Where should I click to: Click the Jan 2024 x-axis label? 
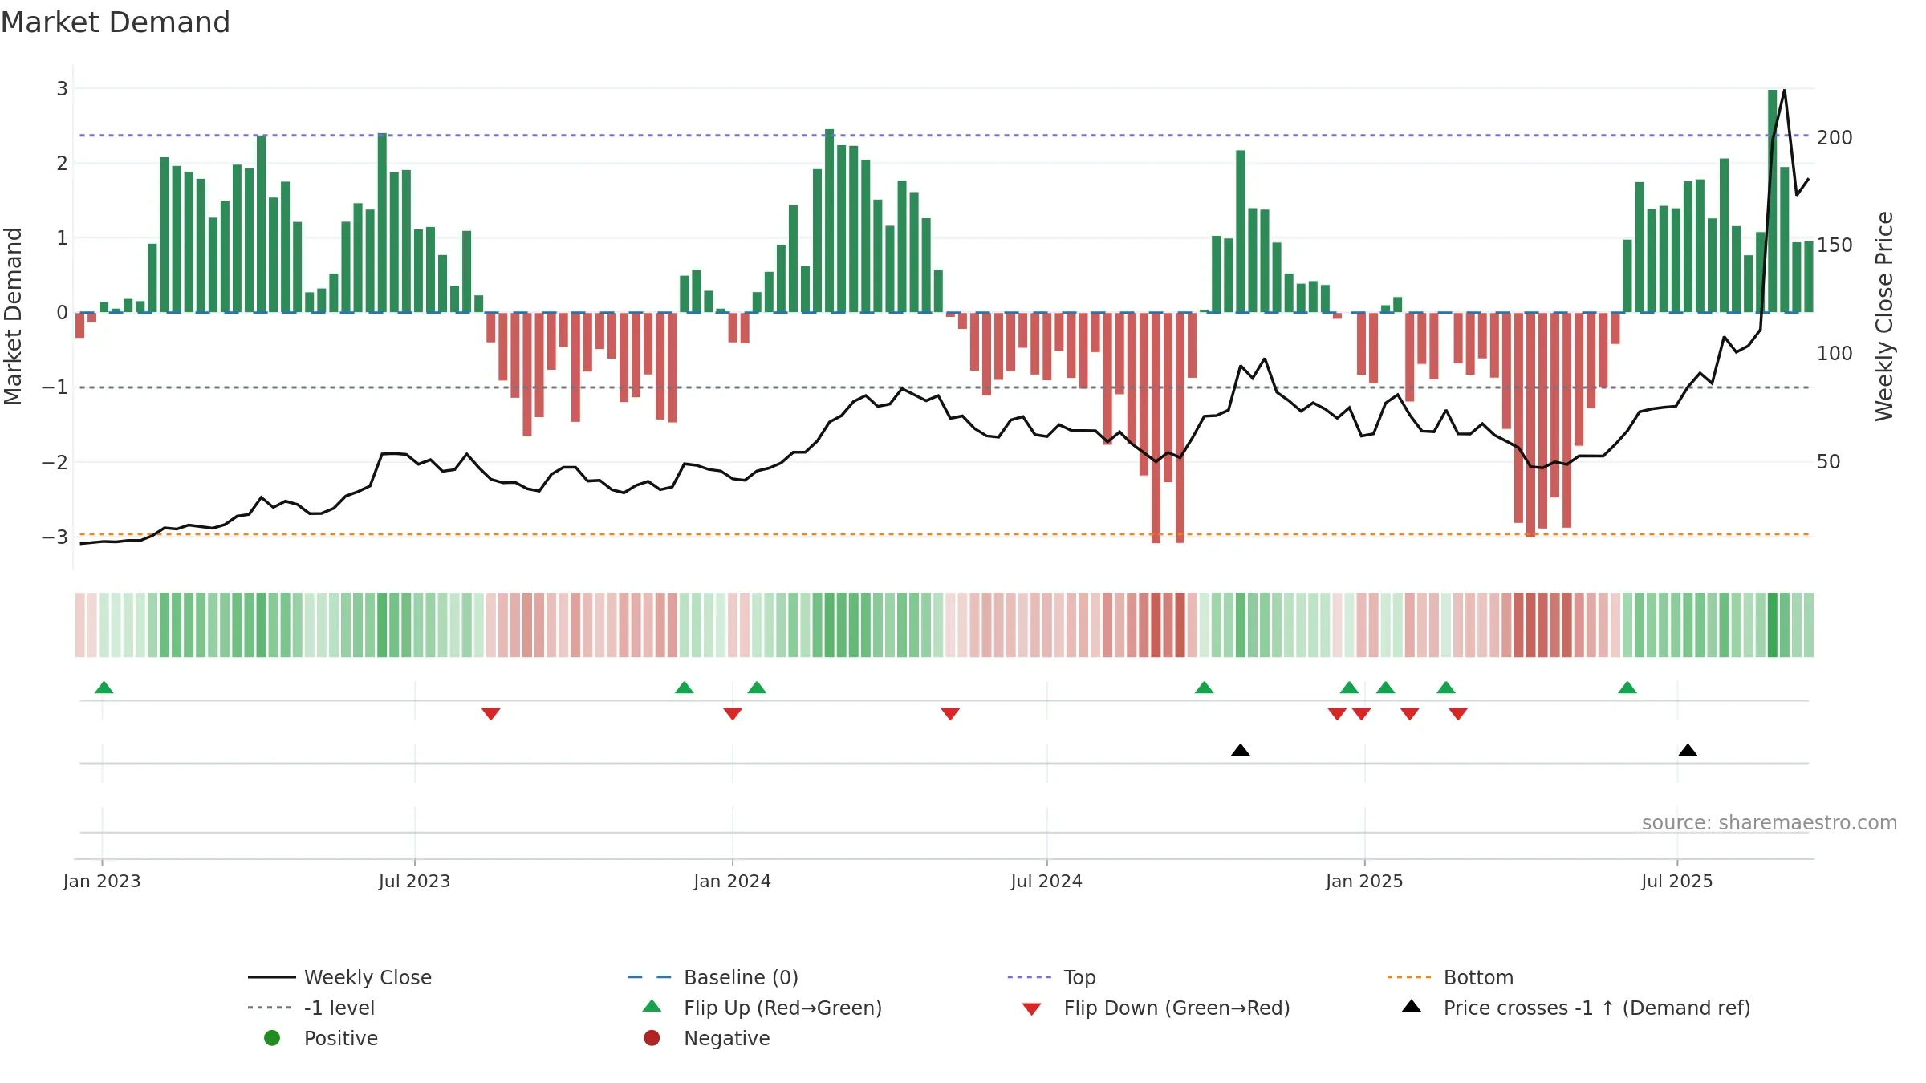click(x=732, y=881)
